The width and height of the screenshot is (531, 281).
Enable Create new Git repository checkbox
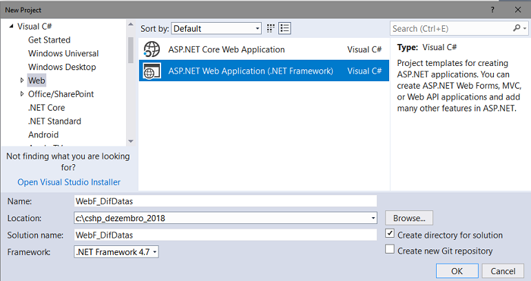pyautogui.click(x=390, y=249)
